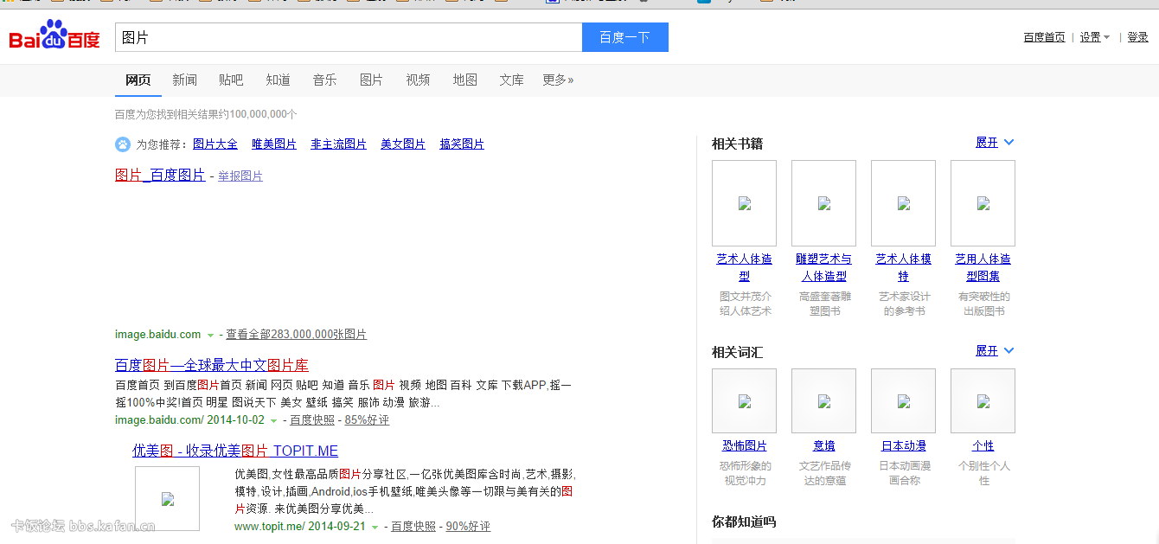Screen dimensions: 1159x544
Task: Click the 举报图片 report link
Action: [x=240, y=176]
